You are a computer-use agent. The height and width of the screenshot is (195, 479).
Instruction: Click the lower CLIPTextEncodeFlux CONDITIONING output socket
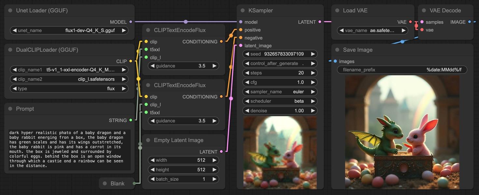221,97
